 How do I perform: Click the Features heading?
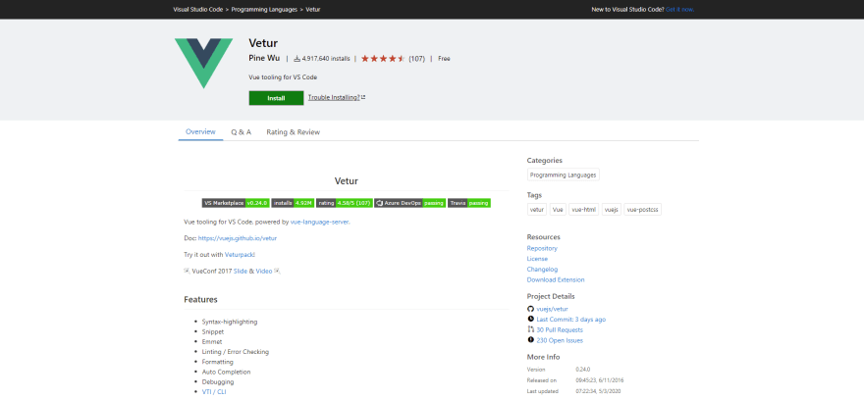click(200, 300)
